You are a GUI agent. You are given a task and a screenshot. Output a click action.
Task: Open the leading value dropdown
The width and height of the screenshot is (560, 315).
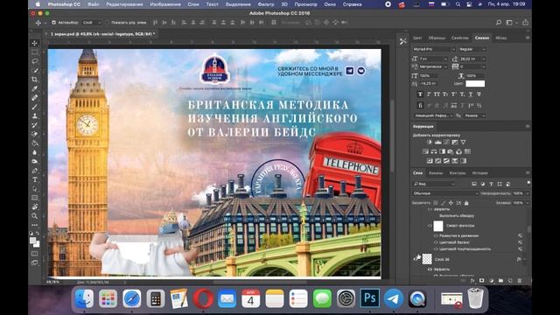pyautogui.click(x=484, y=59)
